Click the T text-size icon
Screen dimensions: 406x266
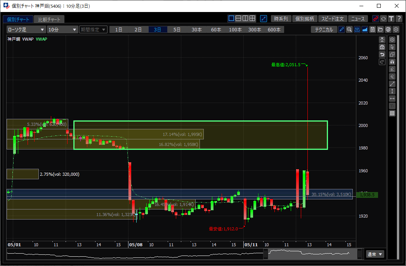coord(391,19)
